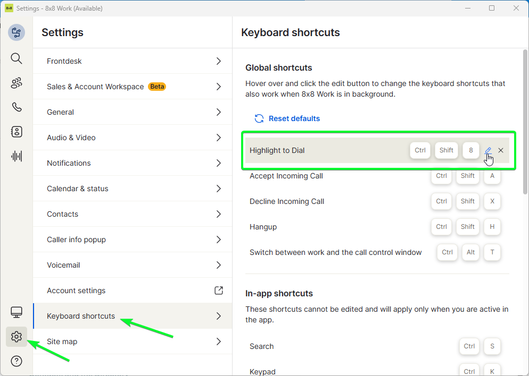Screen dimensions: 529x376
Task: Click the Shift key of Highlight to Dial
Action: coord(447,150)
